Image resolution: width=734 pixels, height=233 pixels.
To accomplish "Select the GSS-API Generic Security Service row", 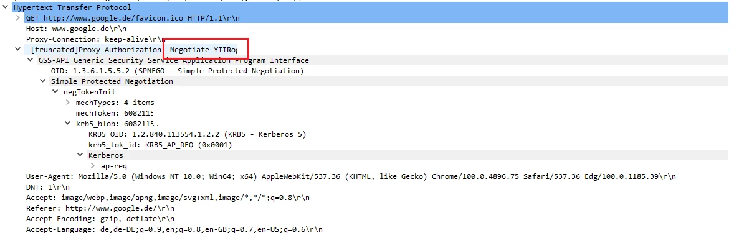I will tap(174, 60).
